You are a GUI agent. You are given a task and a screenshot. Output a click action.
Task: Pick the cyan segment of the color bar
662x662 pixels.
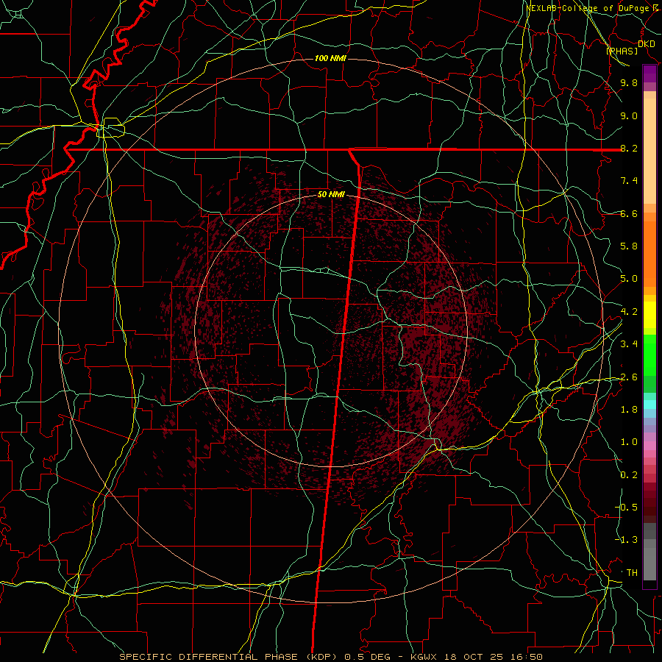coord(649,405)
